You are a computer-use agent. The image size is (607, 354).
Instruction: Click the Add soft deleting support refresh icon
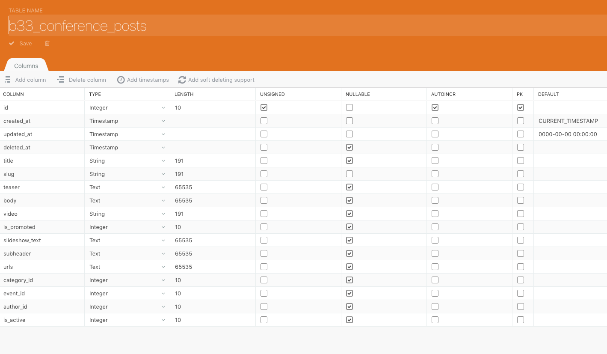click(x=182, y=80)
